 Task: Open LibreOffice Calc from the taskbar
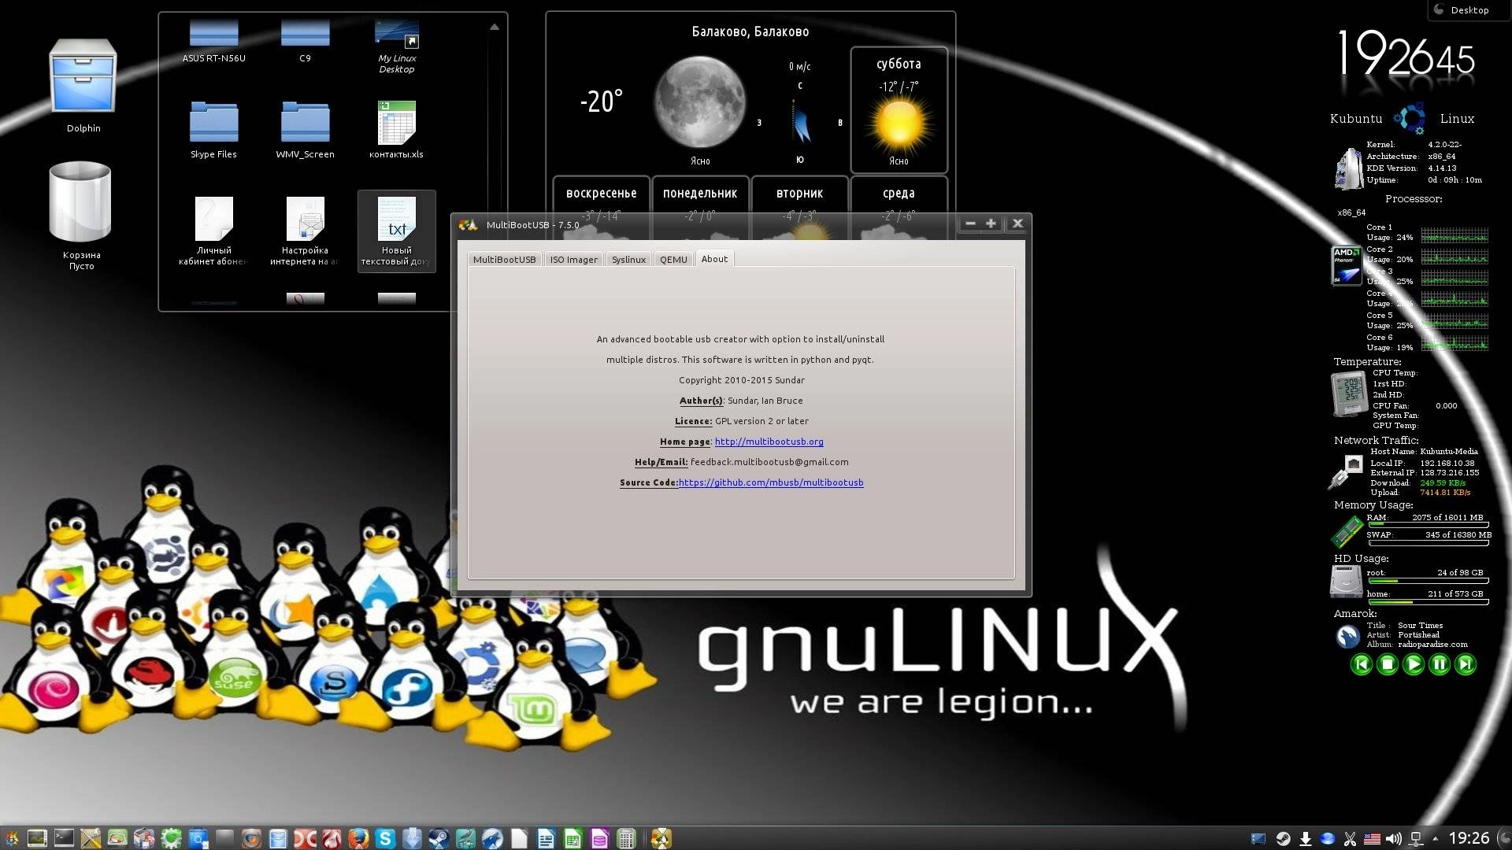click(573, 839)
